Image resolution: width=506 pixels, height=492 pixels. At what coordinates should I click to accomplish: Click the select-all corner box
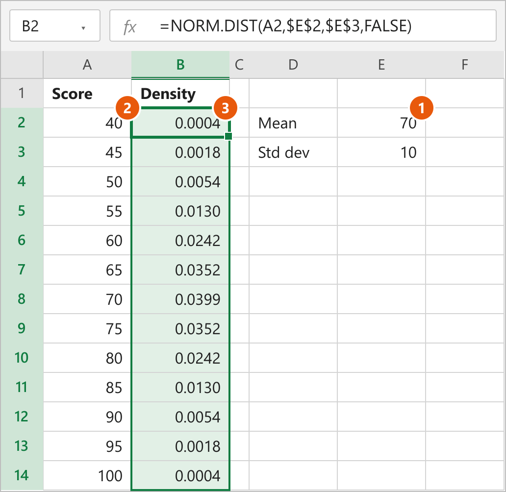pos(22,65)
